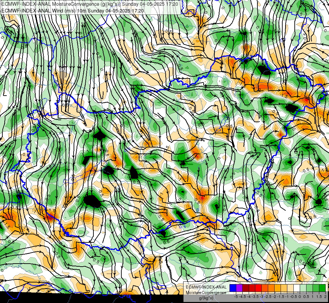Click the 'g/(kg*s)' unit label in the legend

point(206,298)
